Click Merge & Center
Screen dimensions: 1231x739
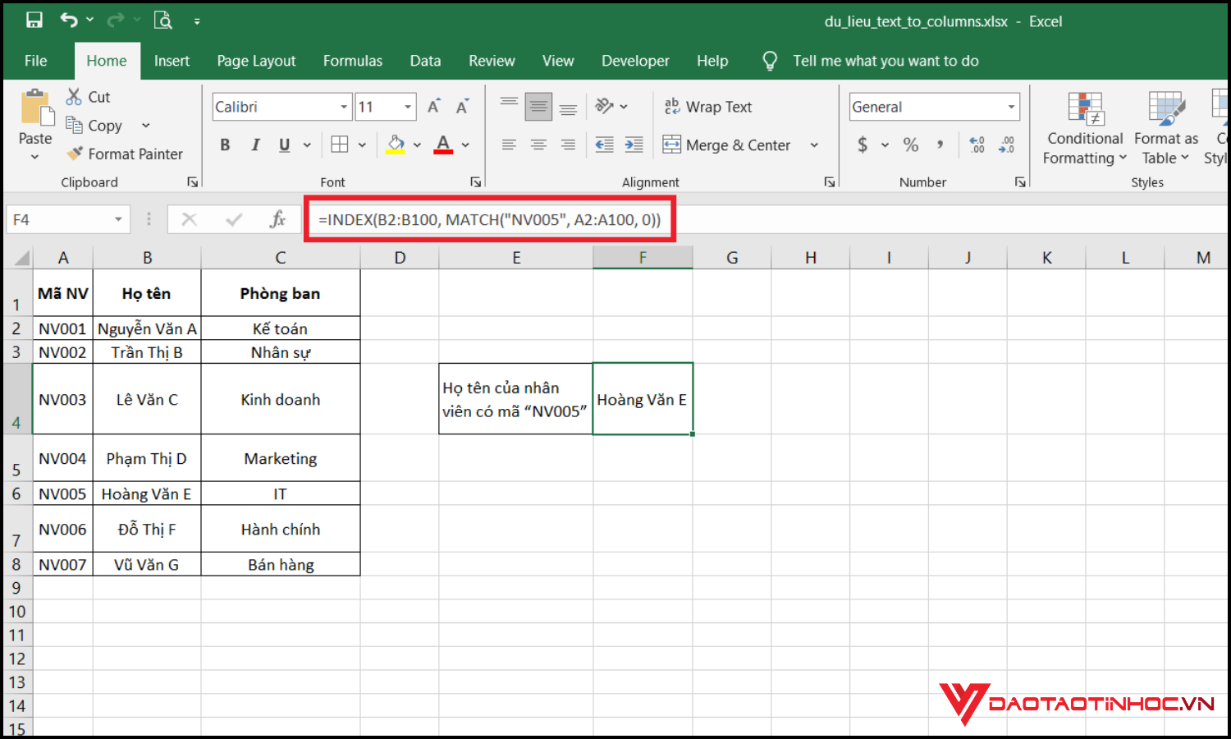pos(726,145)
